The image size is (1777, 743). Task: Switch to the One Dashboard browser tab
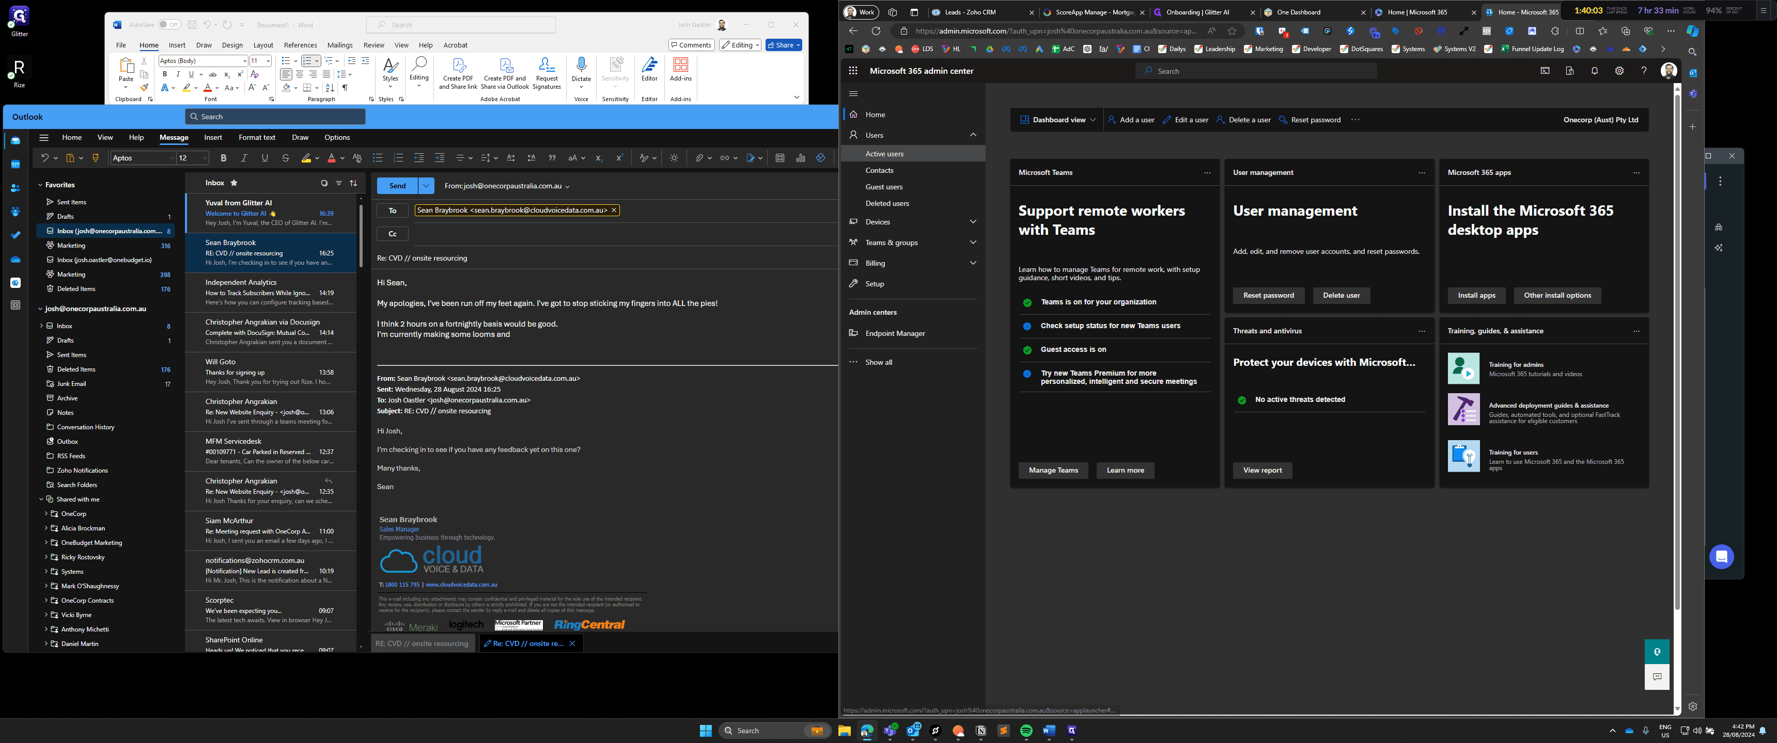pos(1315,12)
